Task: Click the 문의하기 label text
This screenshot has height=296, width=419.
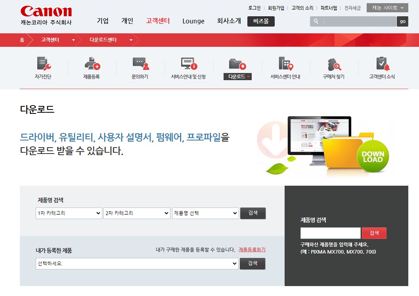Action: pos(140,77)
